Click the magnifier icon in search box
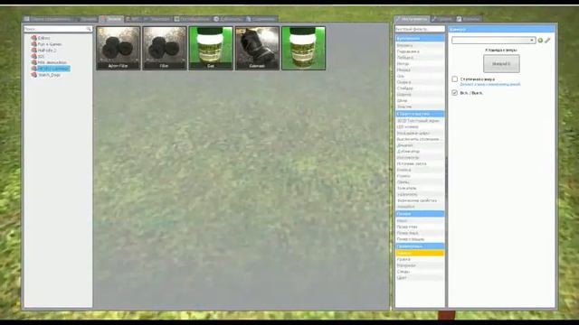This screenshot has width=579, height=325. 89,29
